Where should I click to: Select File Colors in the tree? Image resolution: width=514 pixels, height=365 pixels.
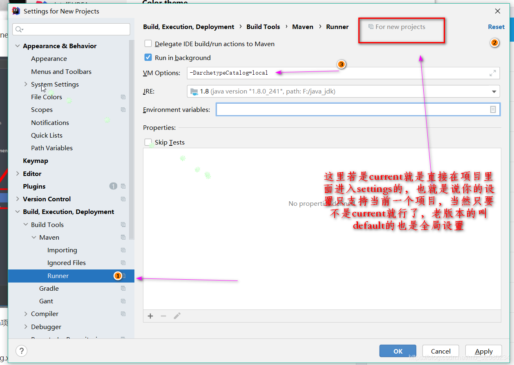click(47, 97)
